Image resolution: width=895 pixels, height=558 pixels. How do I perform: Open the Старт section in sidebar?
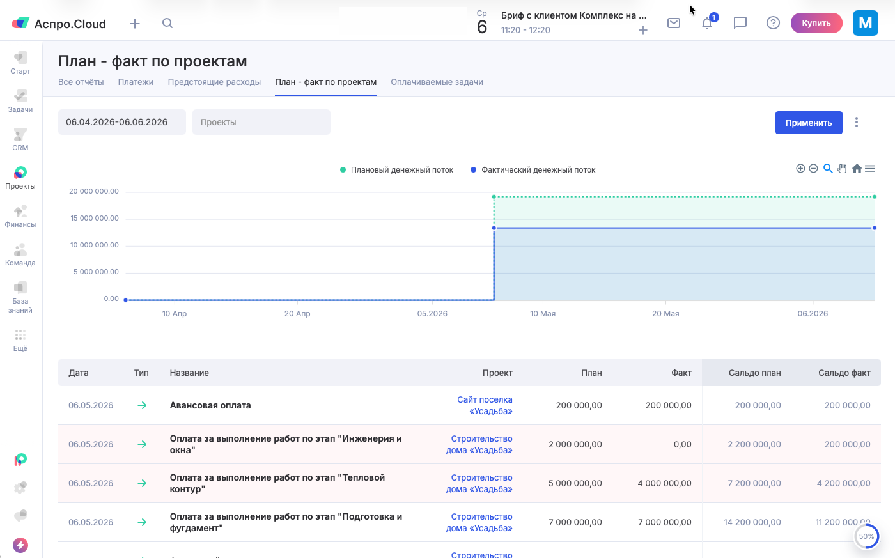pyautogui.click(x=20, y=63)
